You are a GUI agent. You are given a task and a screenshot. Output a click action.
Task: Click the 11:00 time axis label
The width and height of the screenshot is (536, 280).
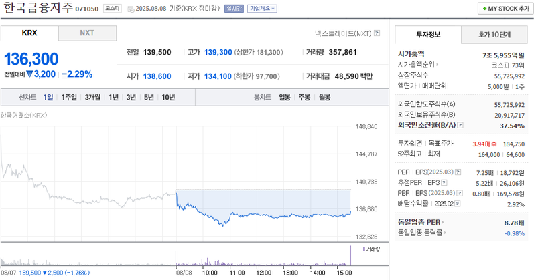pos(237,273)
